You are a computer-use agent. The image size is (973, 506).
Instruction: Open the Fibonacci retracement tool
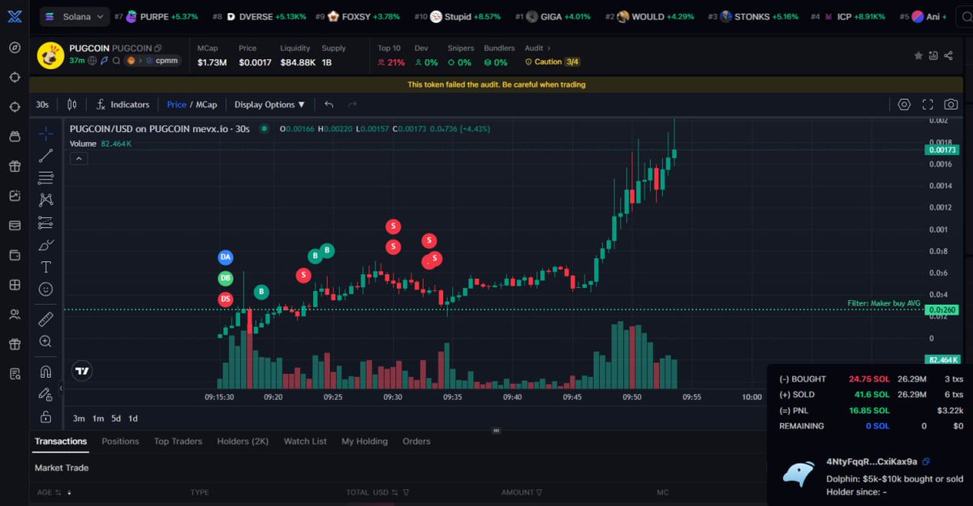[x=46, y=178]
